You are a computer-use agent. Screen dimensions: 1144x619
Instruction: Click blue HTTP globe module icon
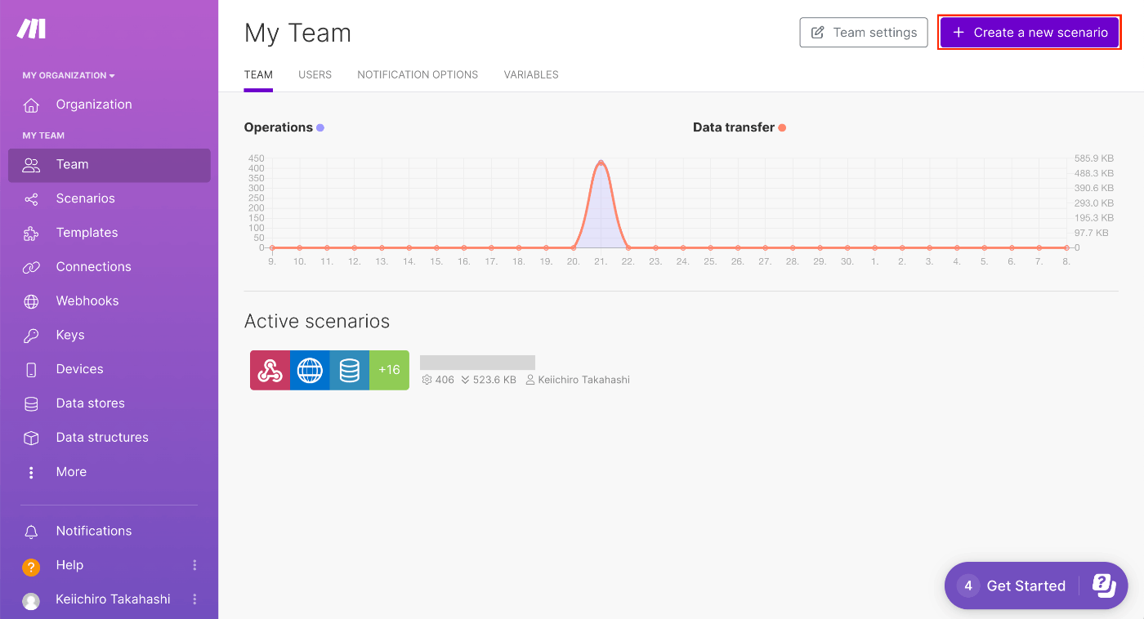(310, 371)
